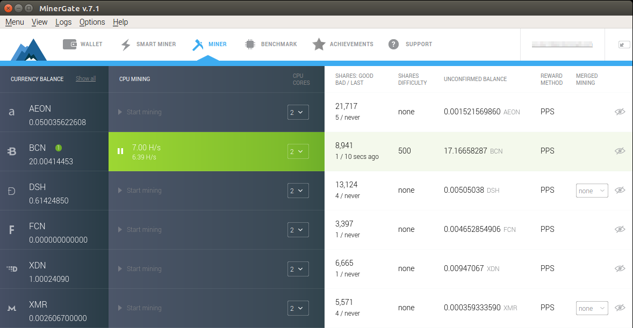
Task: Click the BENCHMARK tab label
Action: coord(279,45)
